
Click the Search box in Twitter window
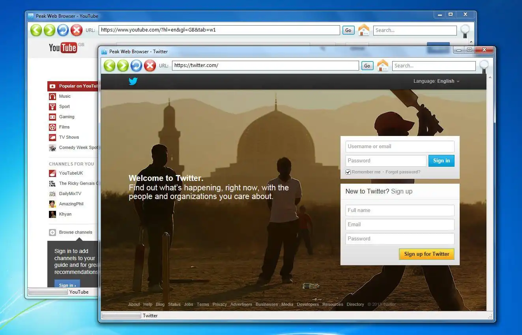pyautogui.click(x=434, y=66)
